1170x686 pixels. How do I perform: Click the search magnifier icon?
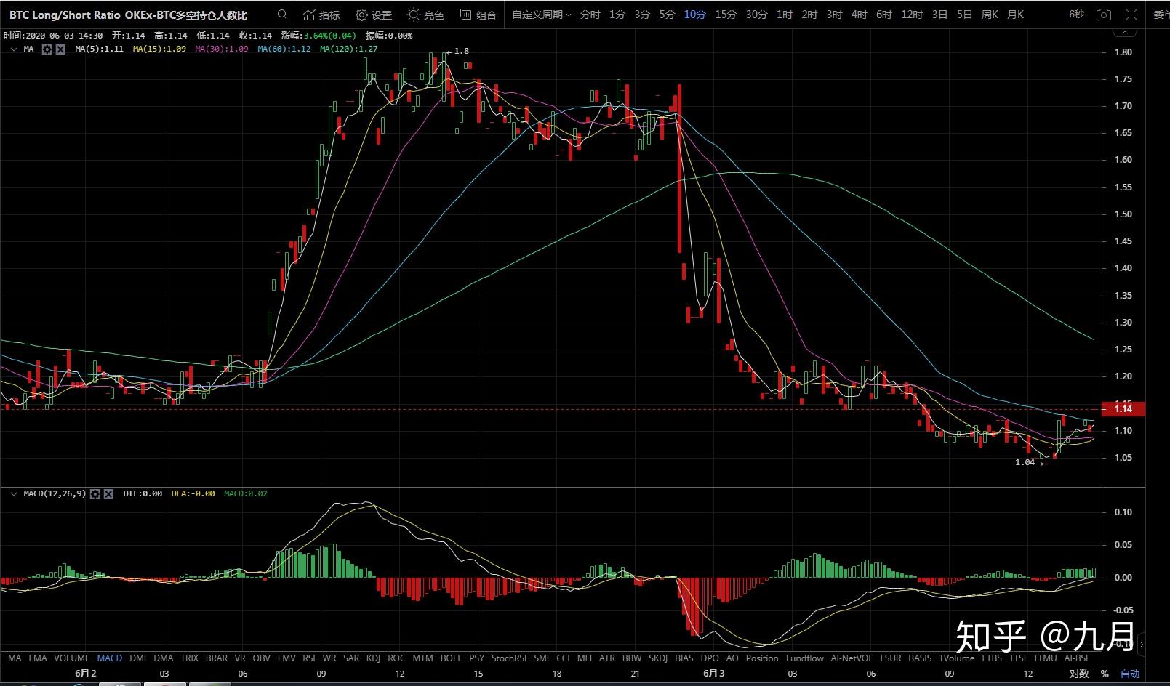282,15
